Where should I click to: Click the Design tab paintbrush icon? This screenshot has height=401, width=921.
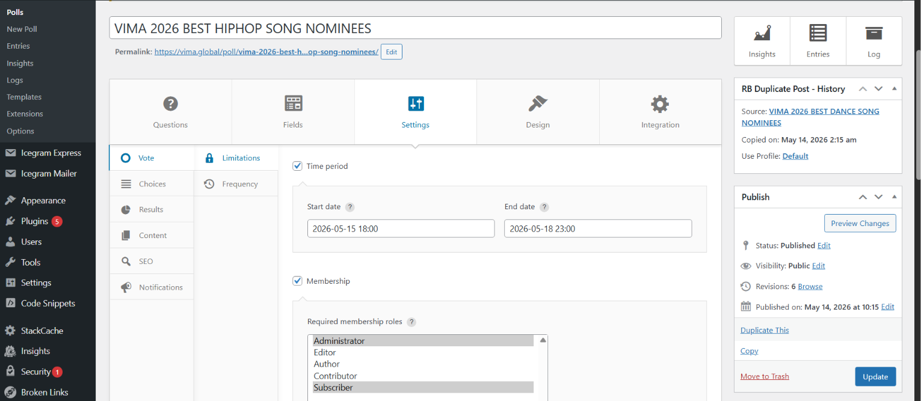coord(538,103)
